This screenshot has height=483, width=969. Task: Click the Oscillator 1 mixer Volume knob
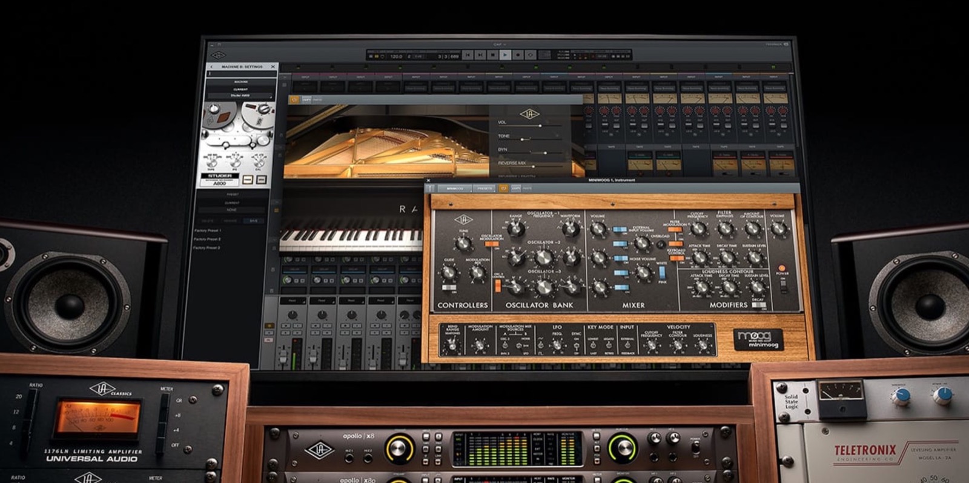[598, 230]
